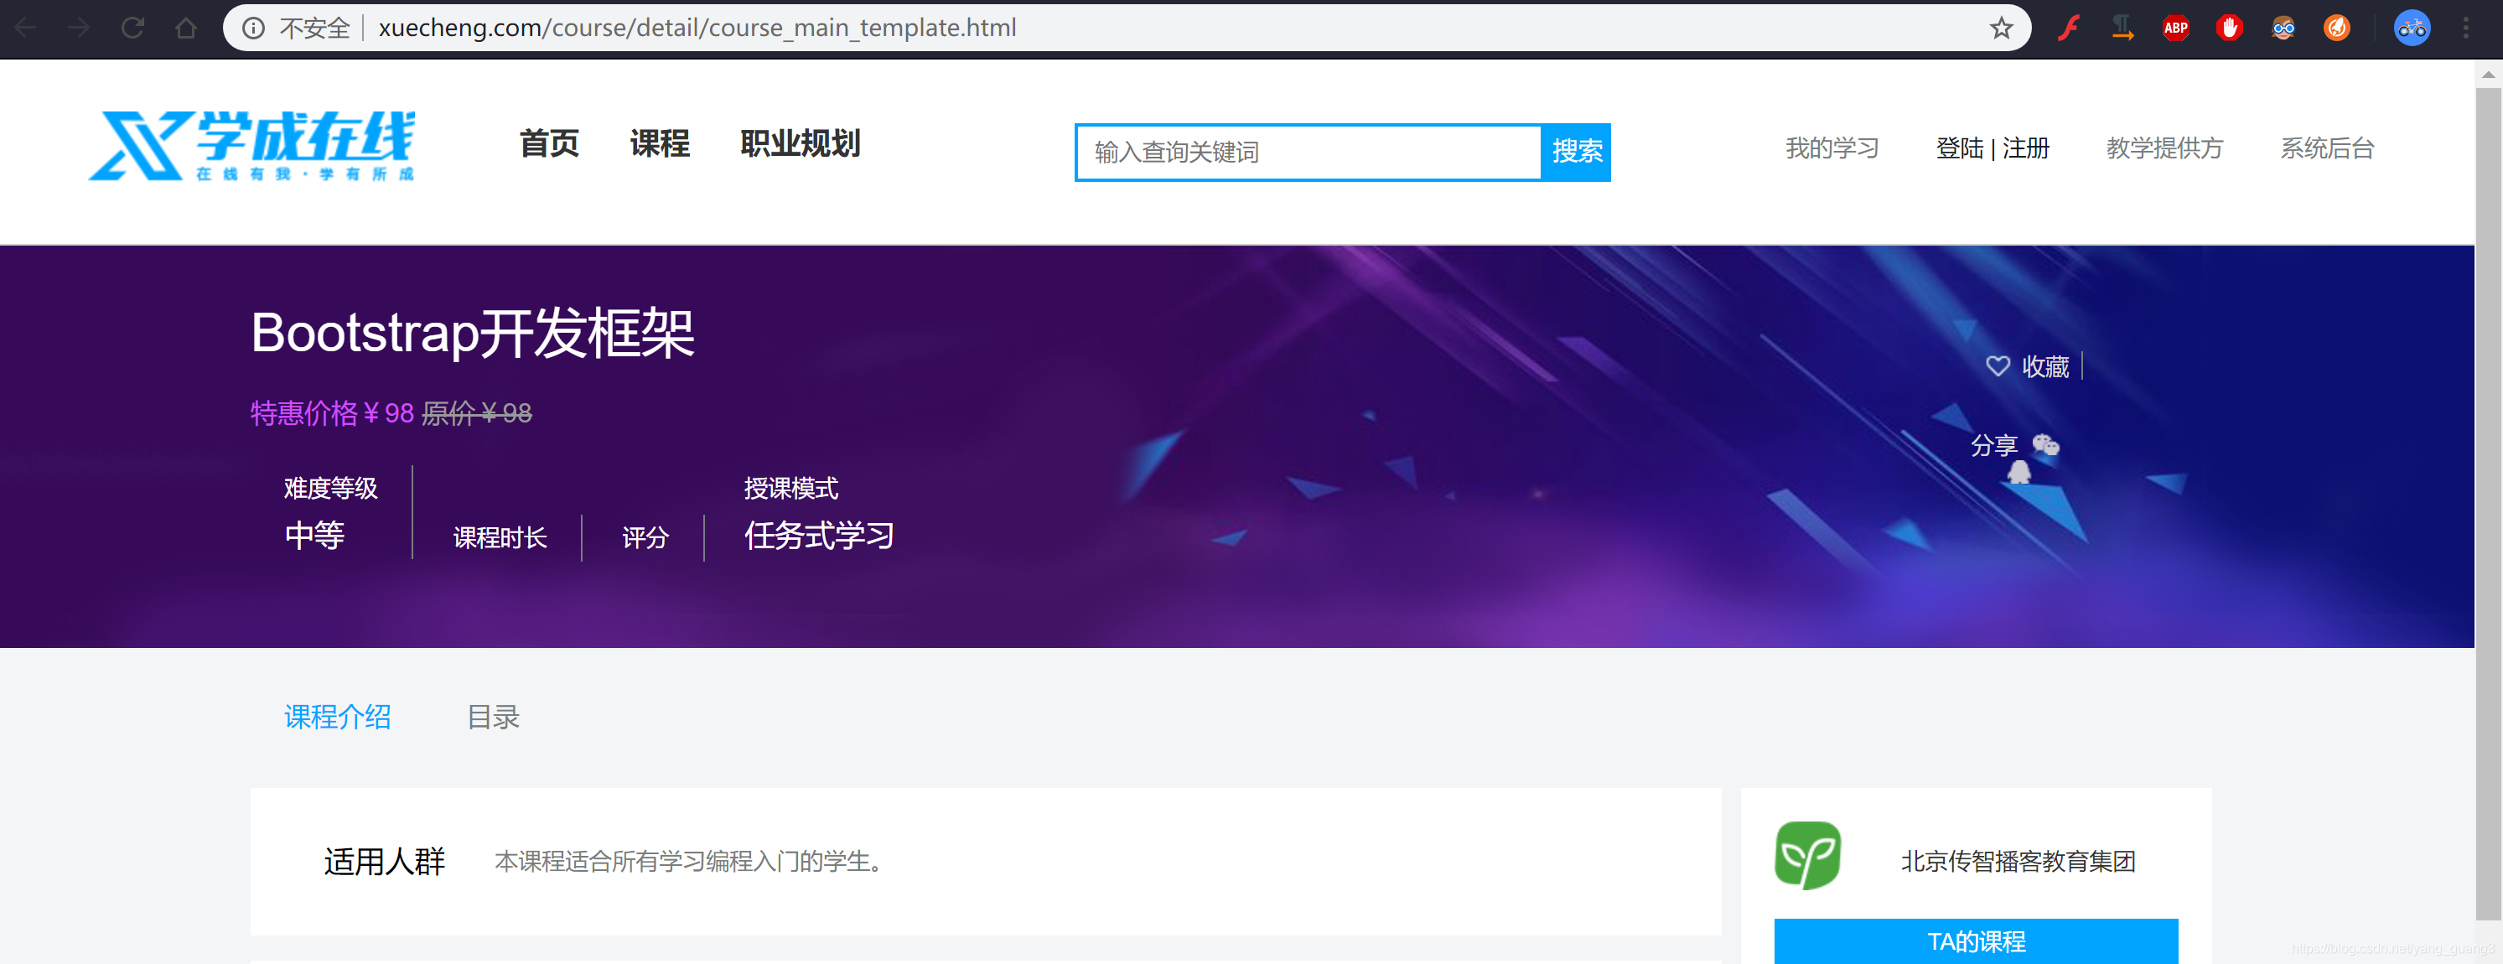Click the browser home icon
Viewport: 2503px width, 964px height.
point(185,29)
